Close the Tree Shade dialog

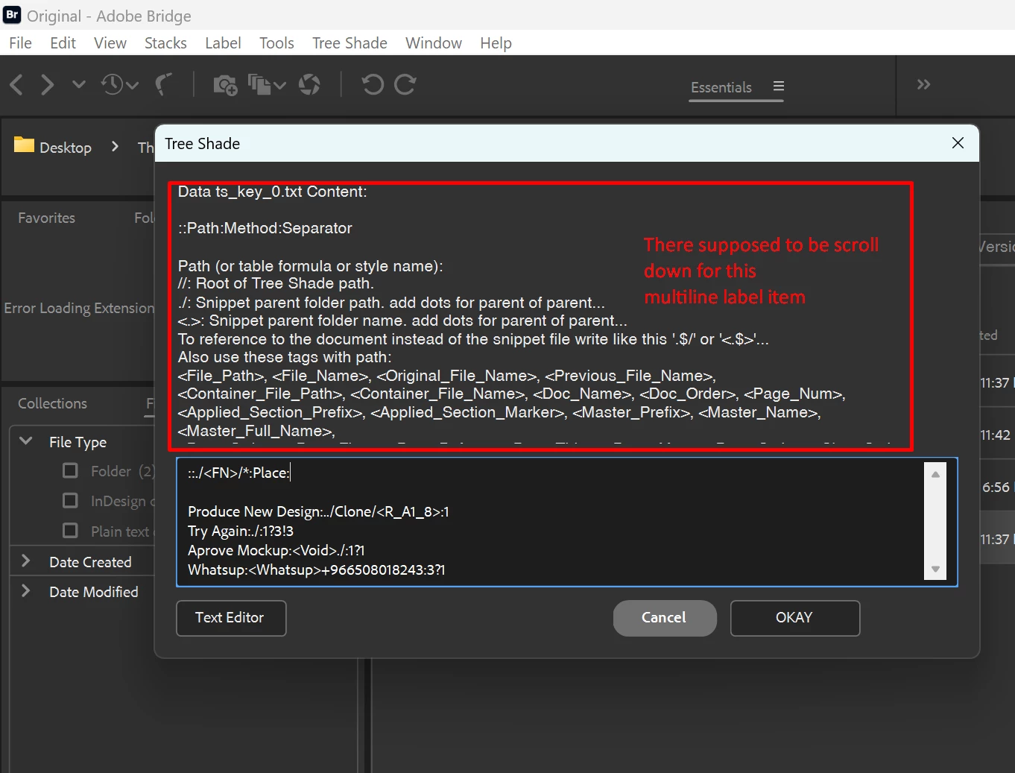pos(958,143)
